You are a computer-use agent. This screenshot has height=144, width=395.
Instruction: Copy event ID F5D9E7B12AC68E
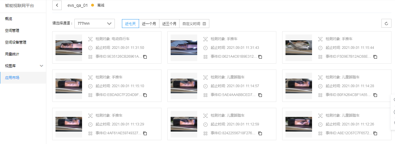(375, 57)
